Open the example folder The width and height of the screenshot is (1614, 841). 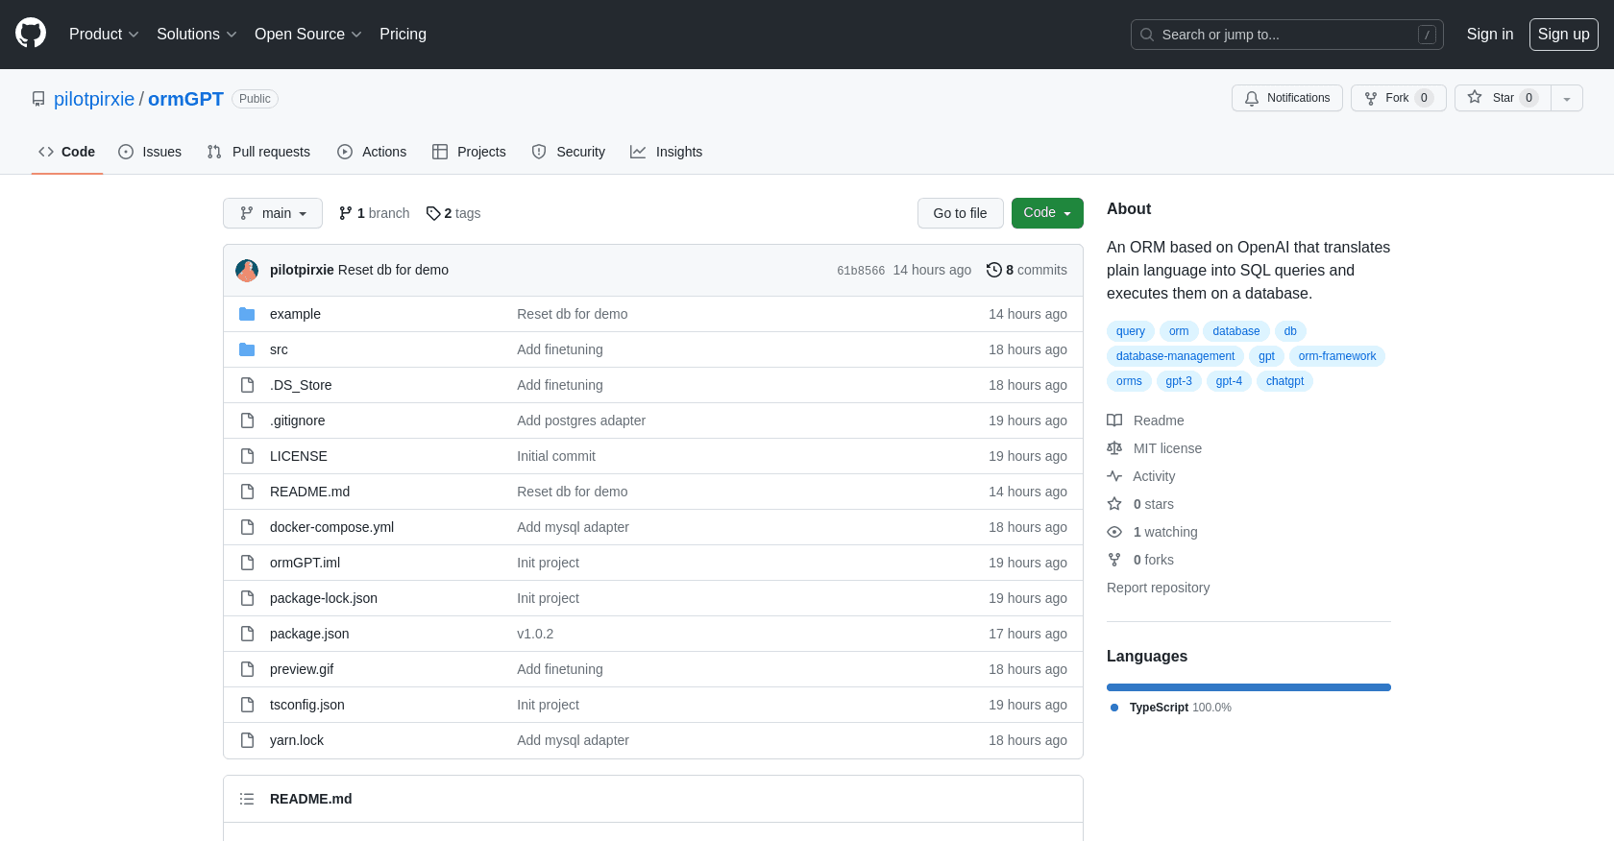pos(295,314)
